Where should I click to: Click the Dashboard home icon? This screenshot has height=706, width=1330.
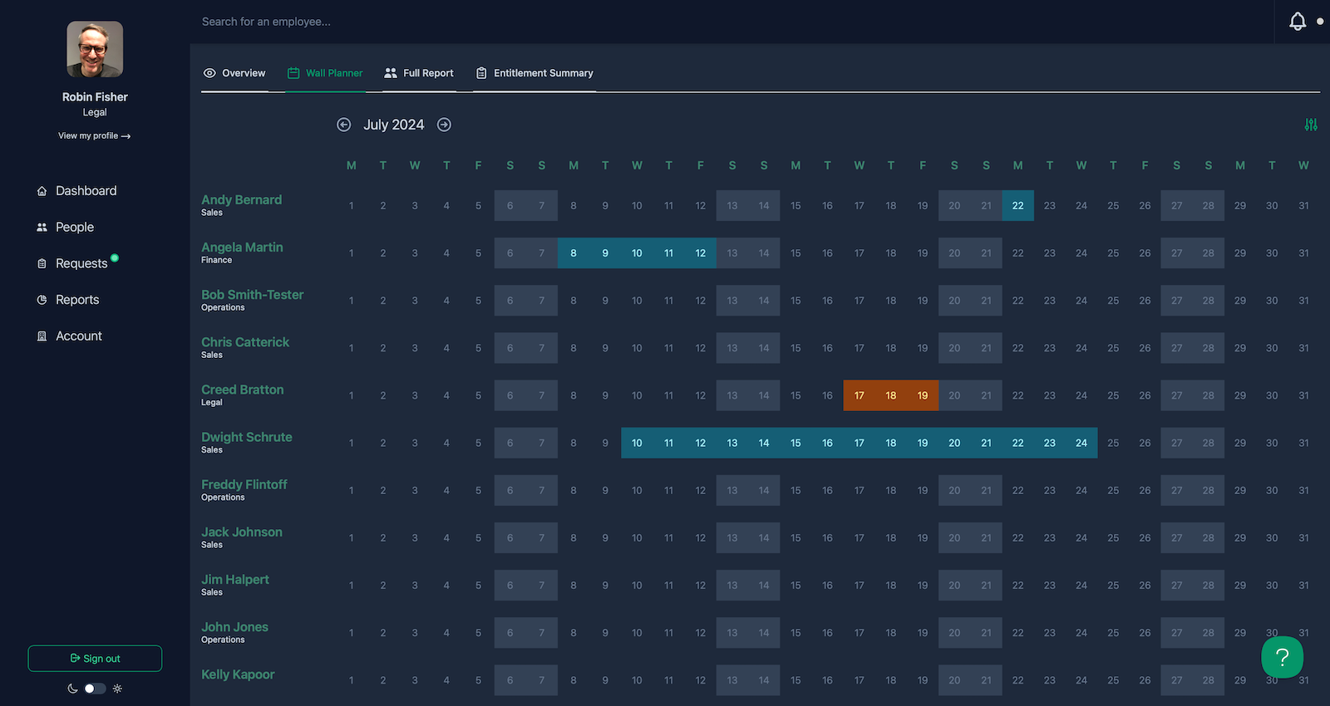coord(42,191)
